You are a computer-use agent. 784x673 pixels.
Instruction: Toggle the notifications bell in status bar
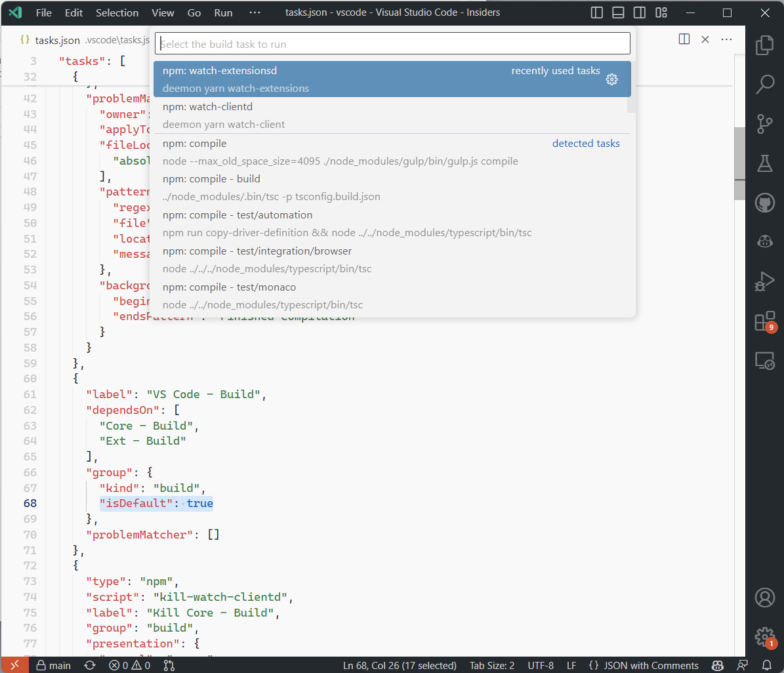click(x=765, y=665)
